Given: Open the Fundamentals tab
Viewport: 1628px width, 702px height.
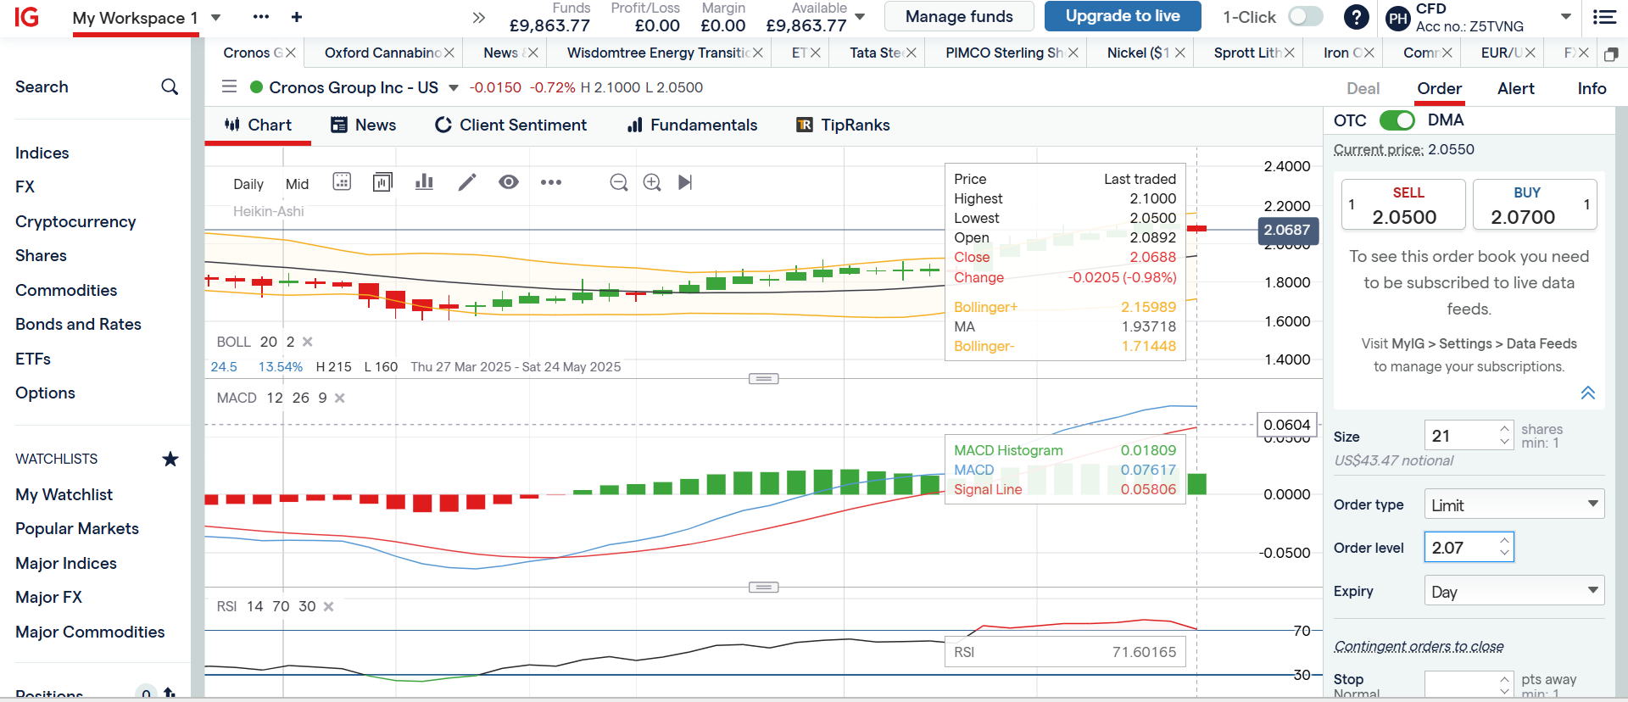Looking at the screenshot, I should pyautogui.click(x=692, y=125).
